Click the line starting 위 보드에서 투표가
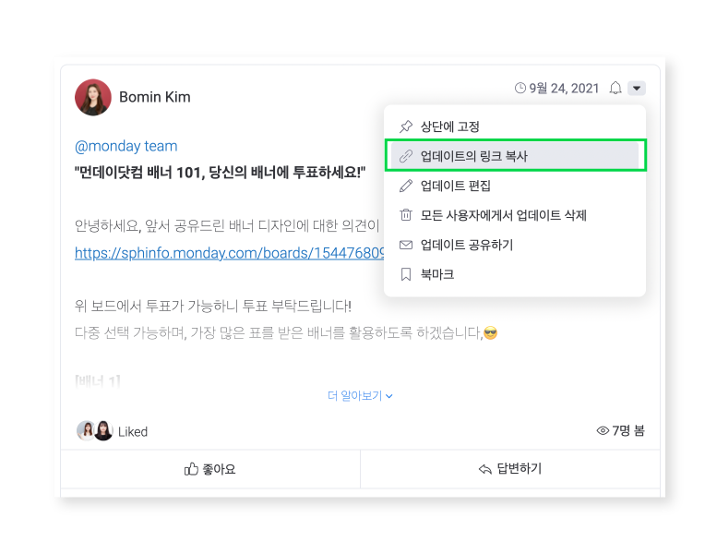Image resolution: width=705 pixels, height=554 pixels. click(212, 306)
